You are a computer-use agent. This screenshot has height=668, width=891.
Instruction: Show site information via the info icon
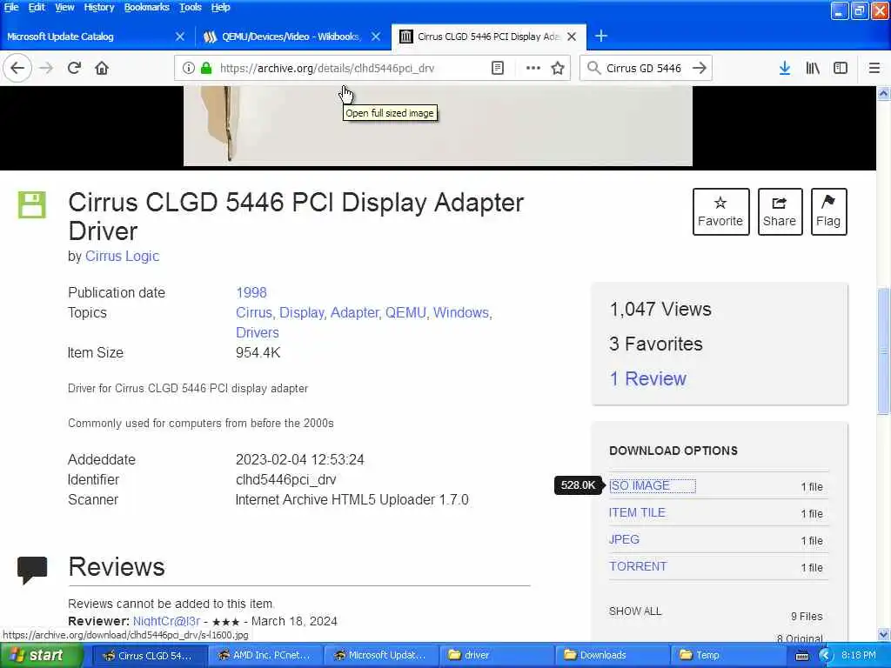coord(188,68)
